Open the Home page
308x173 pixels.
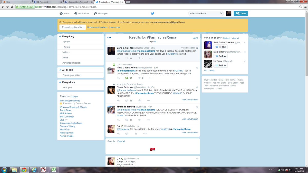pyautogui.click(x=64, y=14)
